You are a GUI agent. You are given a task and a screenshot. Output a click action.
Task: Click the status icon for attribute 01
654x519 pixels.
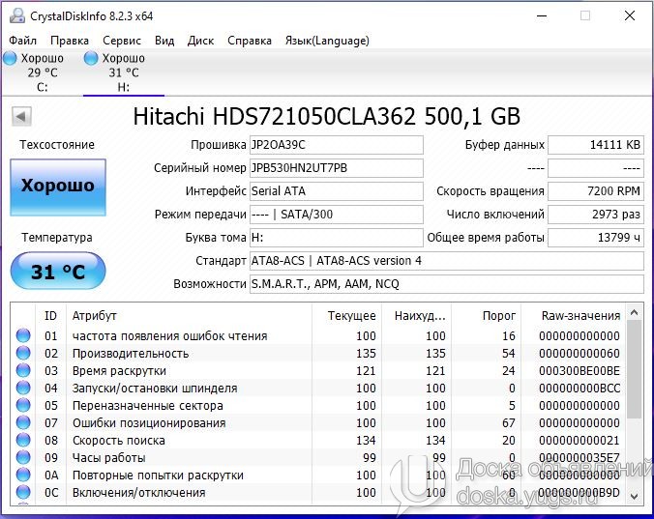pos(23,335)
